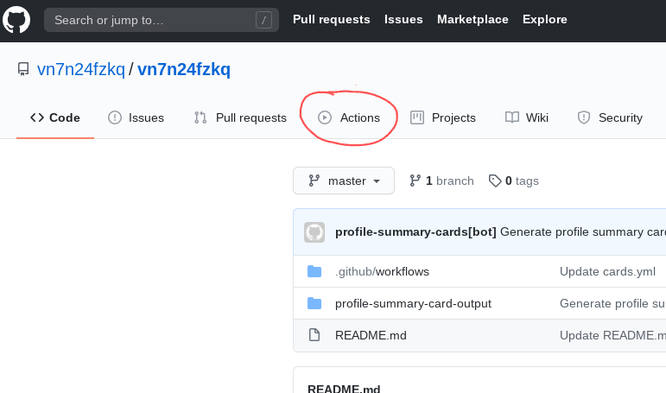Go to the Projects tab
Screen dimensions: 666x393
tap(442, 117)
